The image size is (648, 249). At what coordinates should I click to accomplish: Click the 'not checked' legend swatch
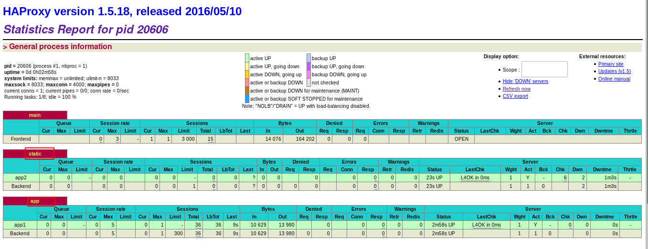click(x=308, y=83)
